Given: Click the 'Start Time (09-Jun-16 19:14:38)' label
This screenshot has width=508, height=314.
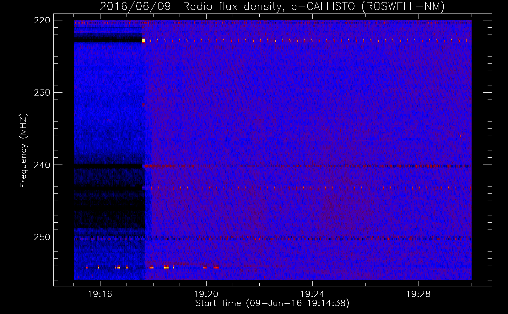Looking at the screenshot, I should pos(272,303).
